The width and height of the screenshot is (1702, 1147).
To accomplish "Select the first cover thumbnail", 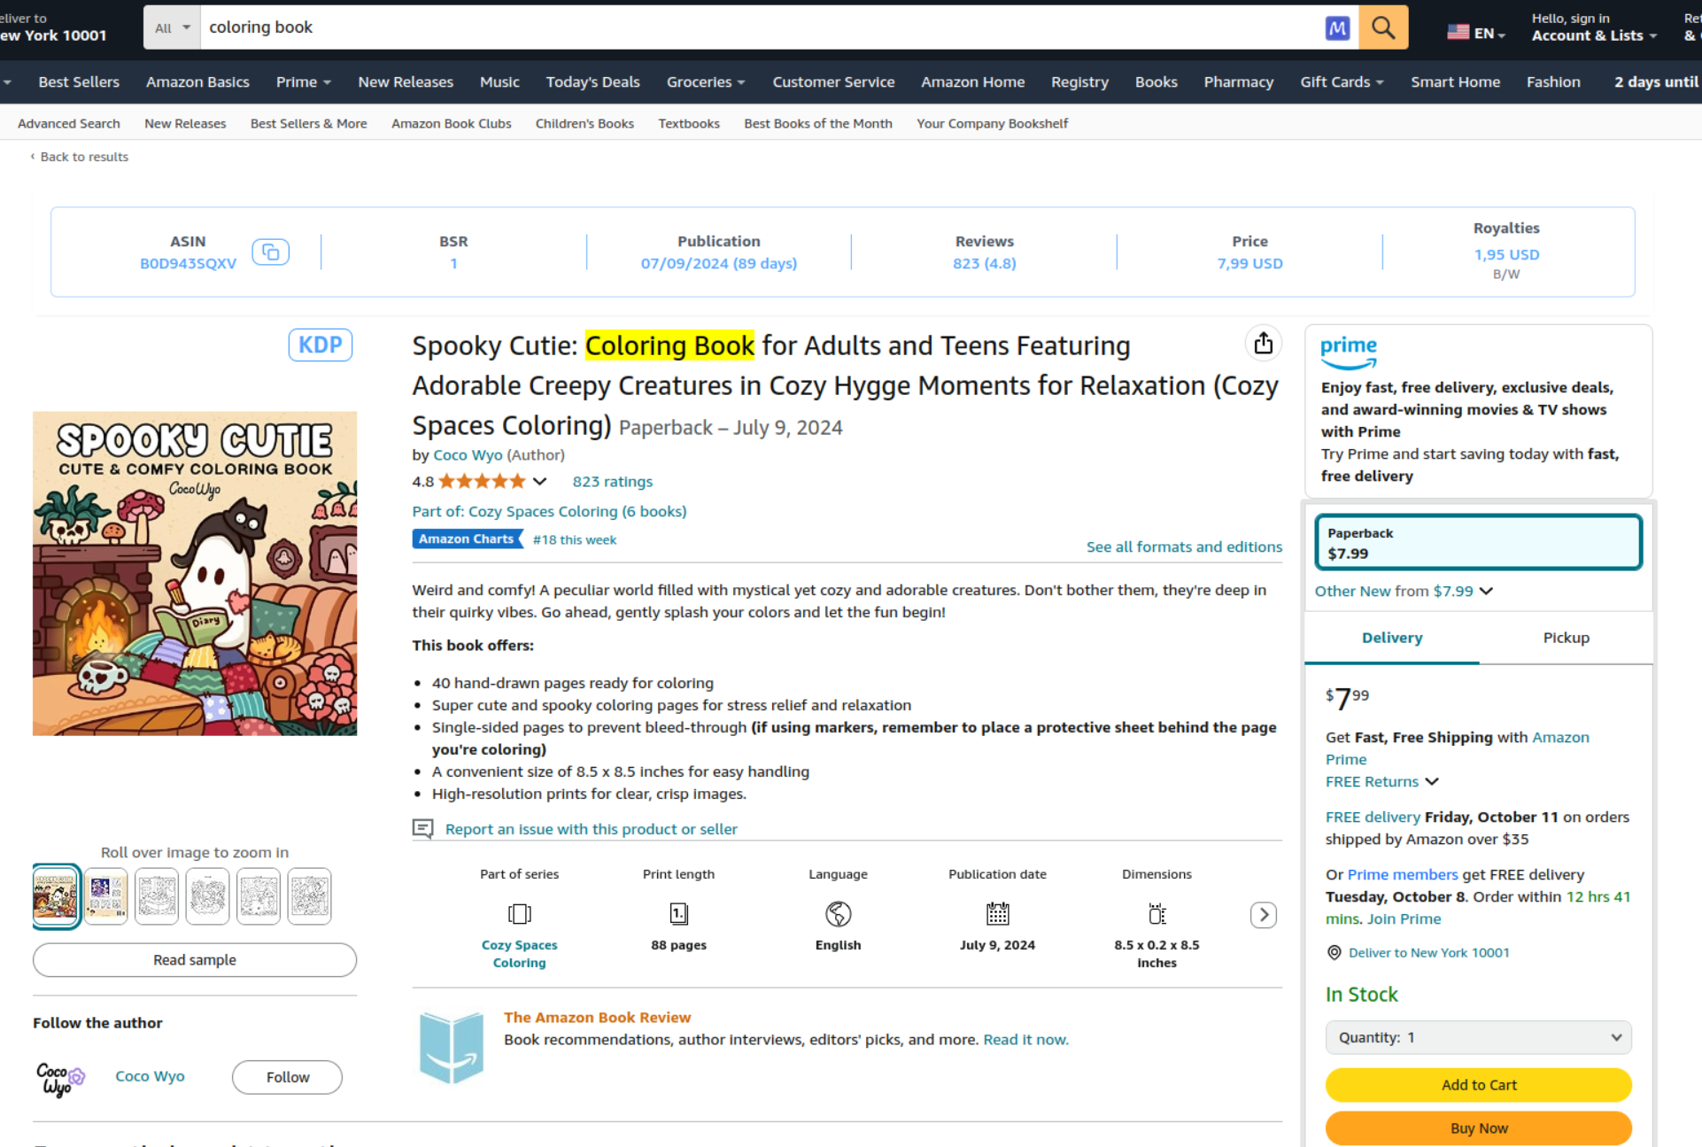I will coord(56,895).
